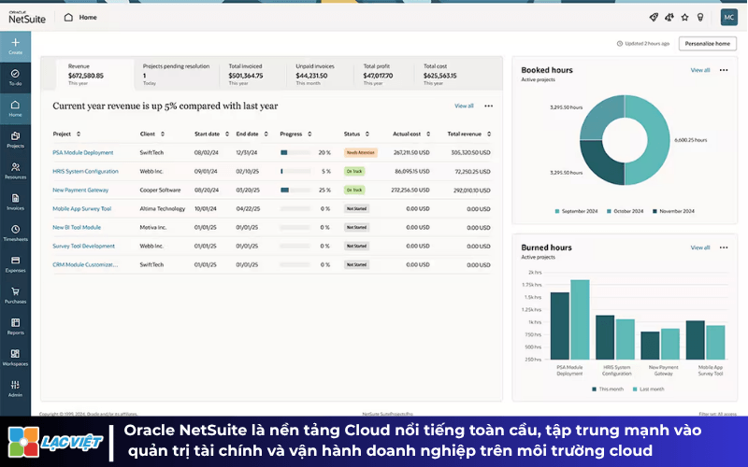Open Expenses sidebar section
748x467 pixels.
(x=15, y=264)
